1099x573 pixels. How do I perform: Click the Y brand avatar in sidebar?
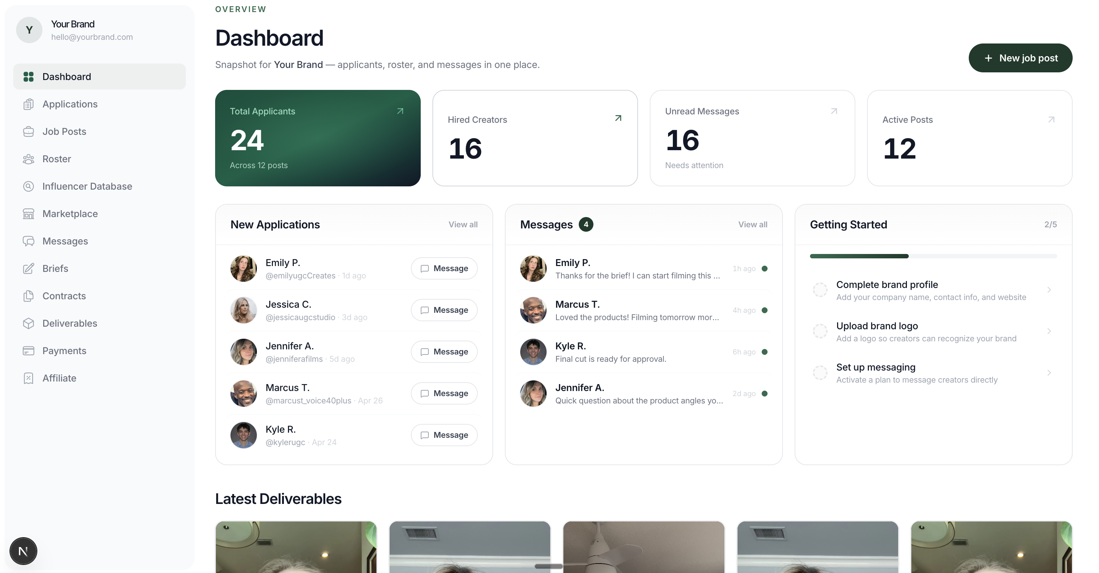[x=29, y=30]
